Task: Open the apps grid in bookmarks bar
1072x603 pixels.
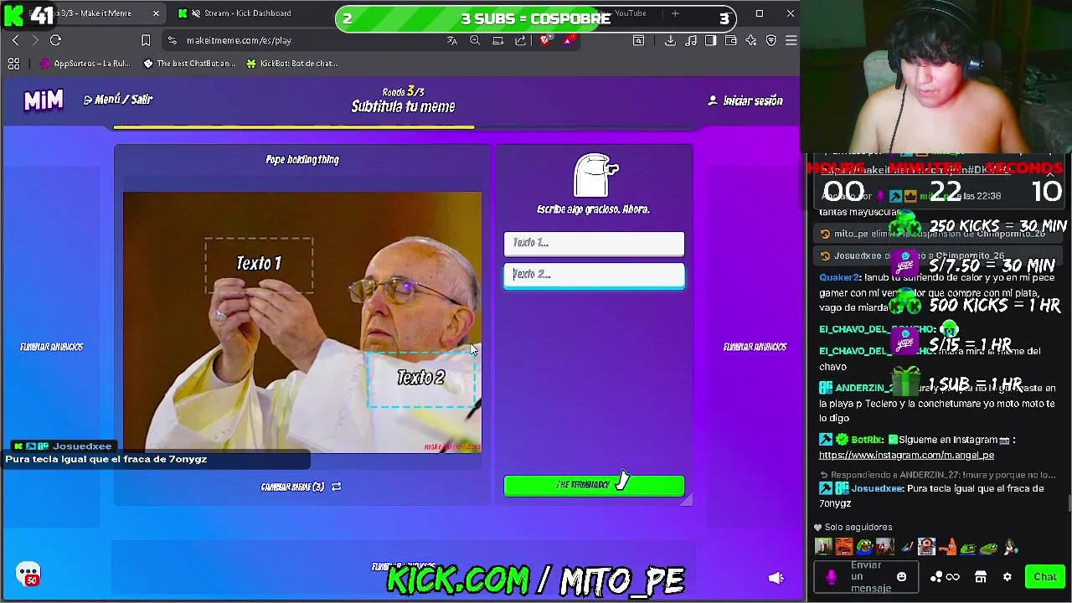Action: [x=13, y=64]
